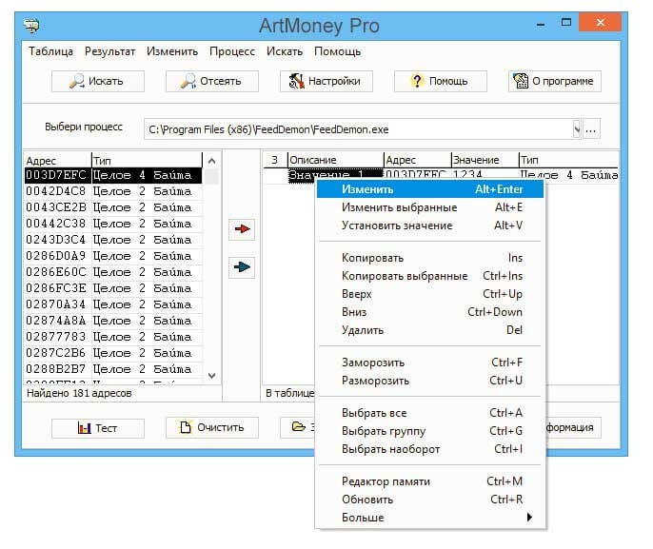Click the О программе button
Image resolution: width=653 pixels, height=549 pixels.
point(555,81)
